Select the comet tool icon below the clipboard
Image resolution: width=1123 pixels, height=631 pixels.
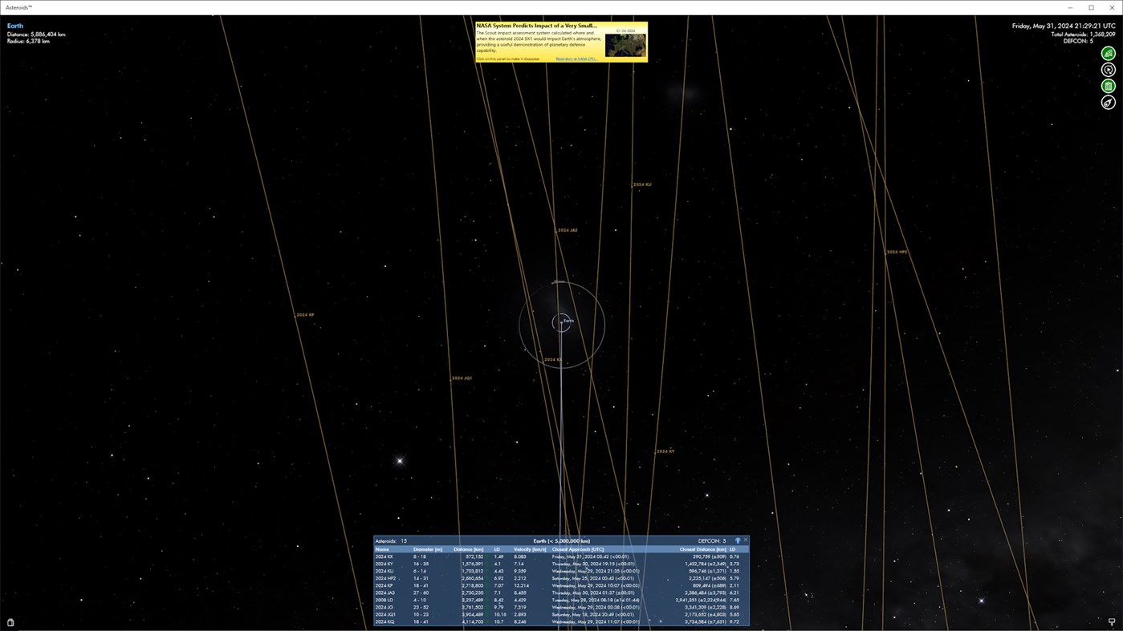(1108, 101)
